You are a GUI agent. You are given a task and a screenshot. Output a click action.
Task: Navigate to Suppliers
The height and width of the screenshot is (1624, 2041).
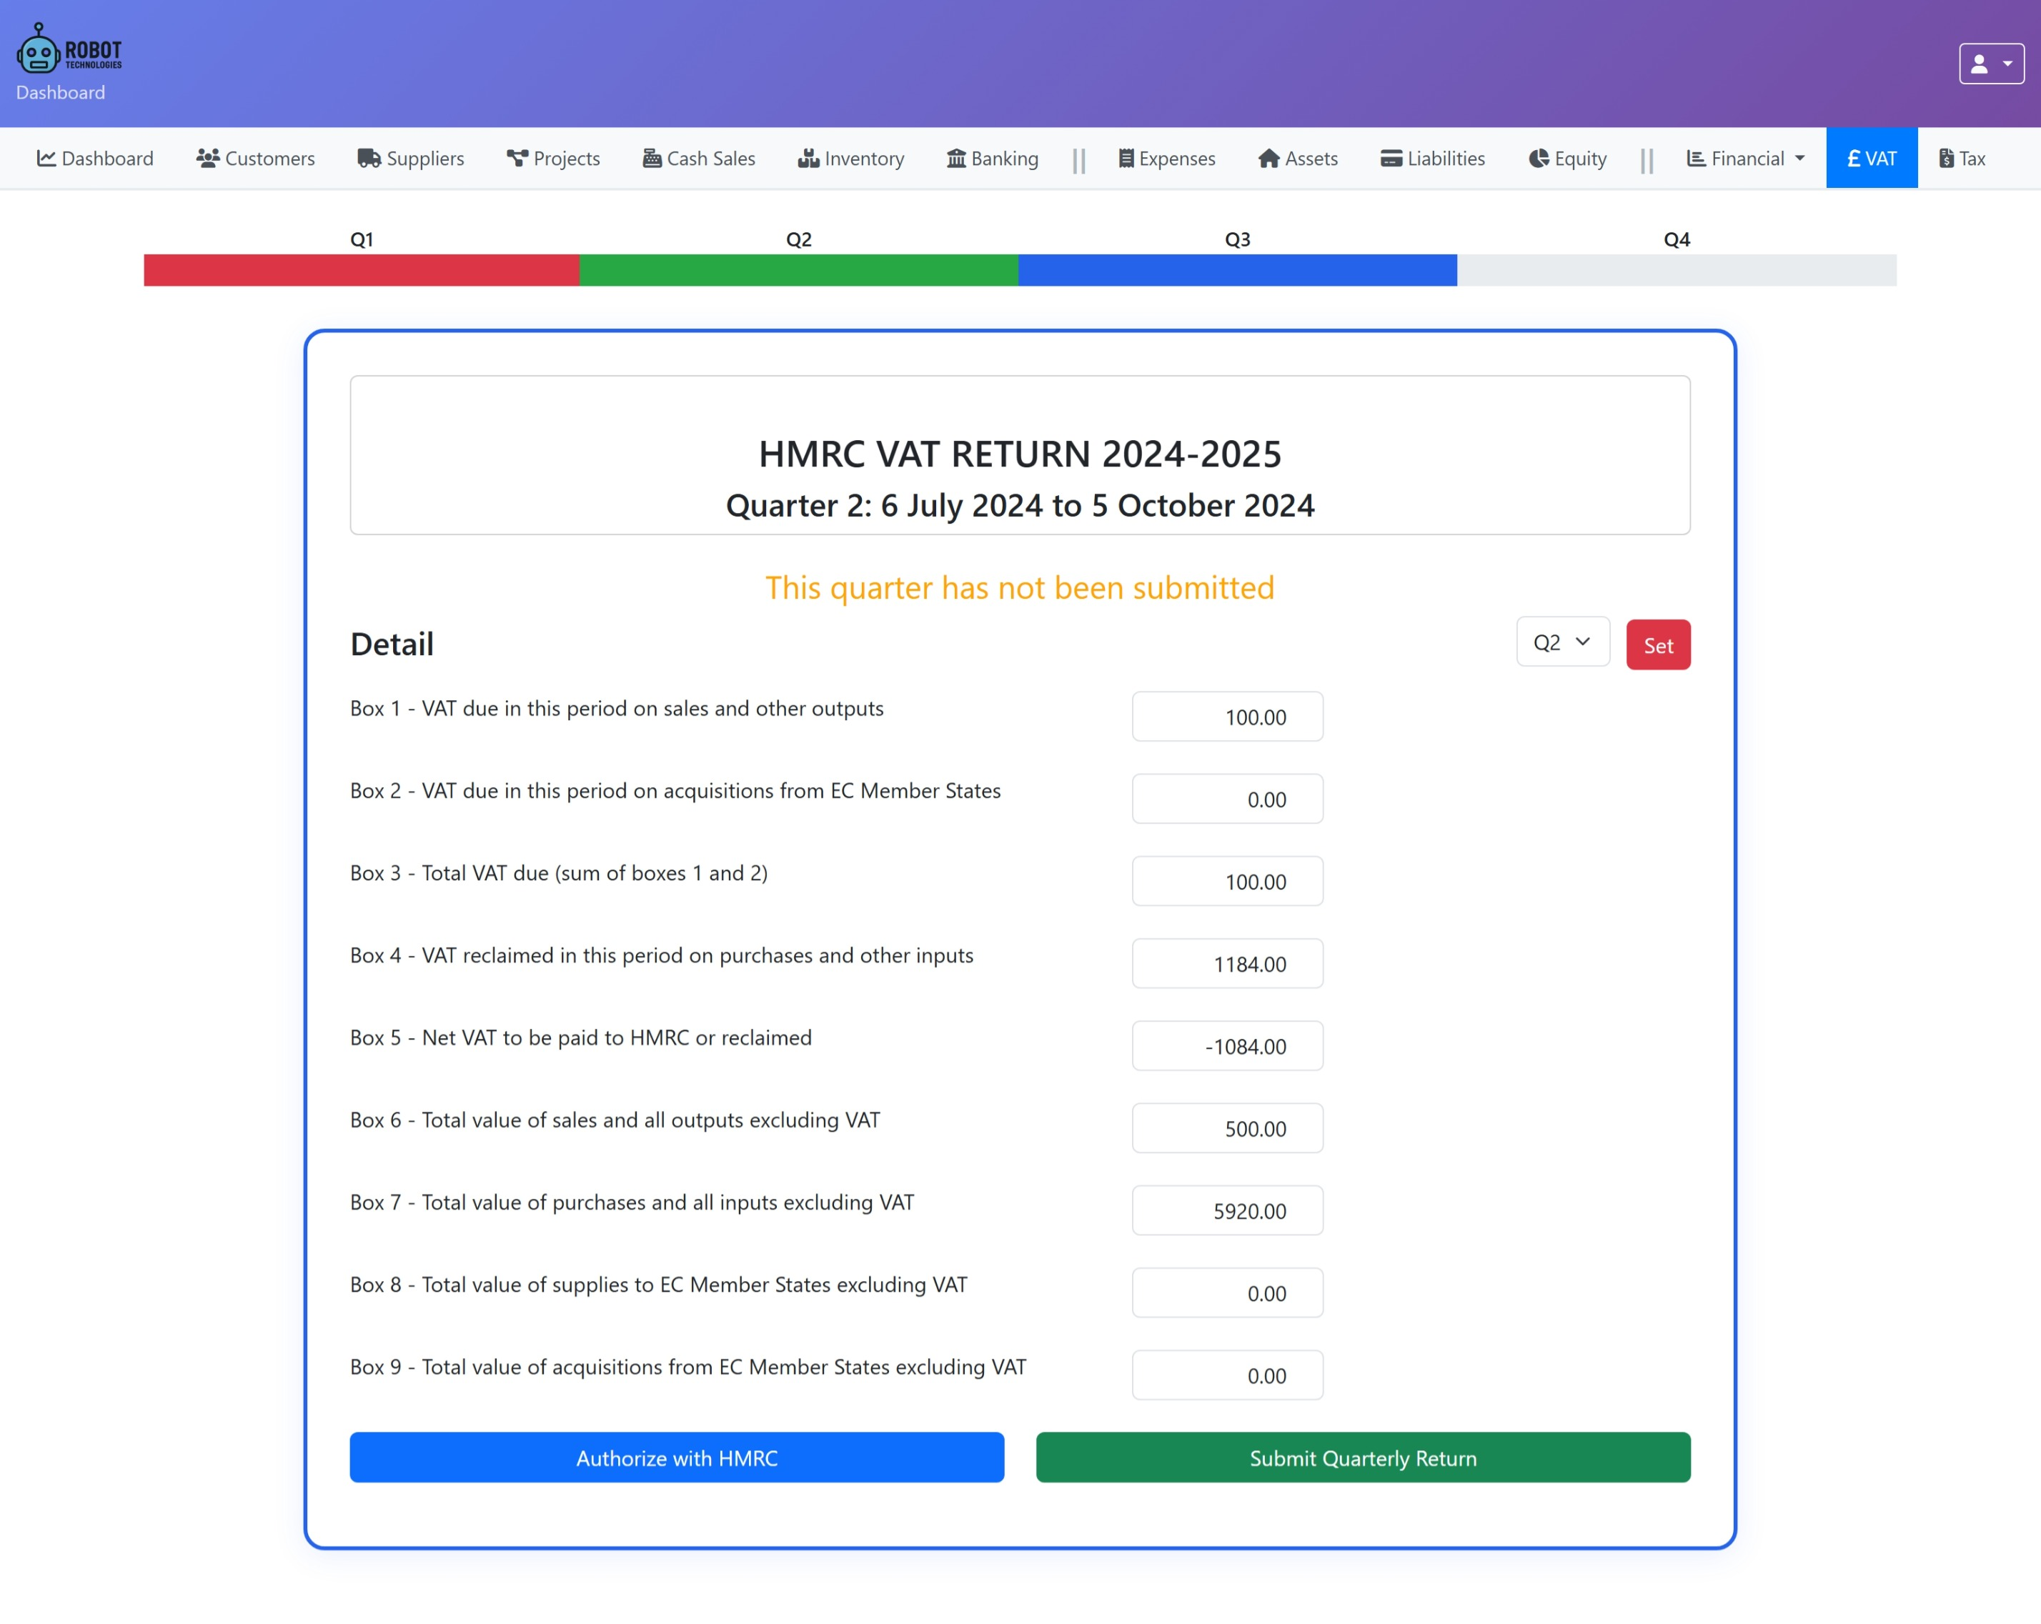point(411,158)
